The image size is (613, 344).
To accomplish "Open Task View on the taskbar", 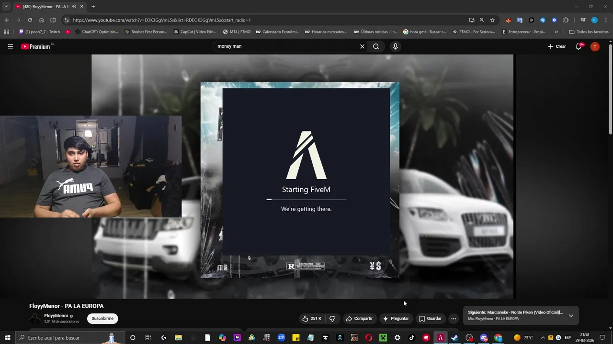I will 148,338.
